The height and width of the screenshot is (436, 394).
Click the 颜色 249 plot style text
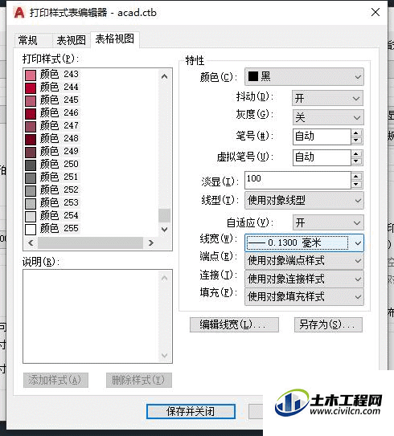(60, 151)
